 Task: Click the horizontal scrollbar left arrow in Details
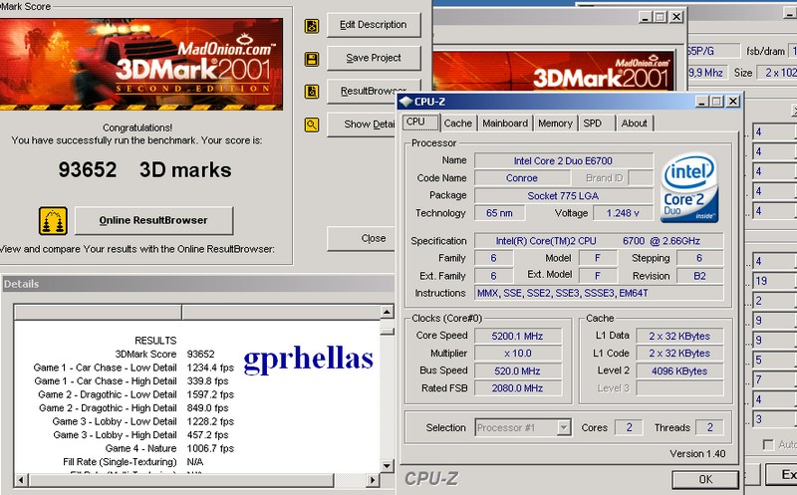click(x=21, y=480)
